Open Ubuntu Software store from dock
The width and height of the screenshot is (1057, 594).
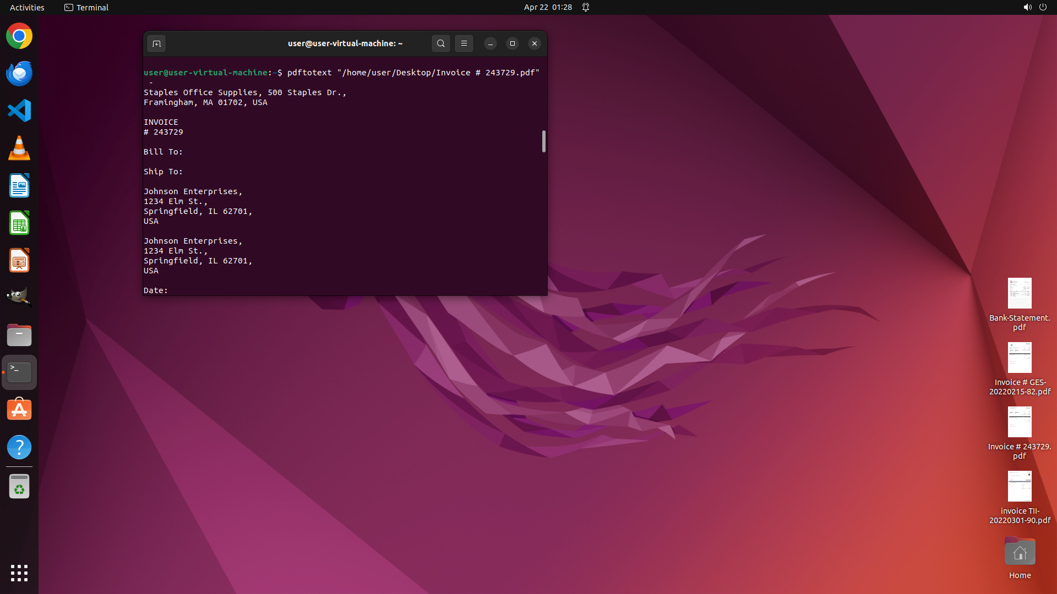[19, 410]
